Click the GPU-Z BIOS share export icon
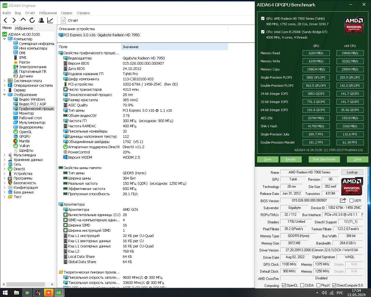Screen dimensions: 371x297 tap(343, 200)
